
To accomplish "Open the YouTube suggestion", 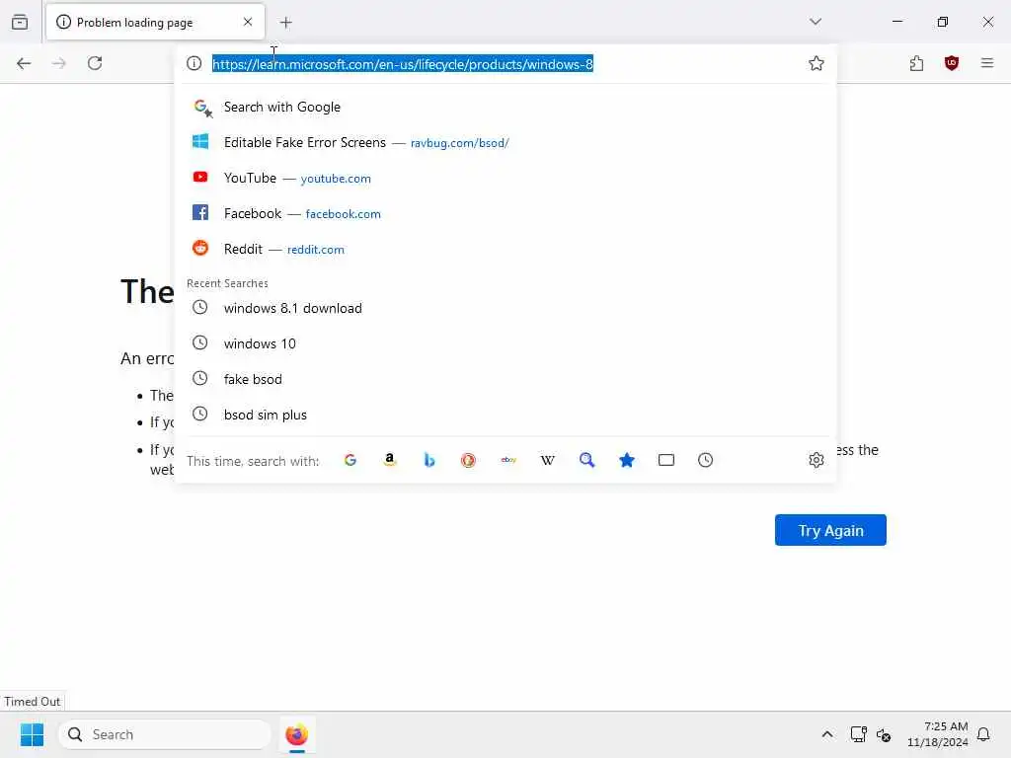I will [505, 178].
